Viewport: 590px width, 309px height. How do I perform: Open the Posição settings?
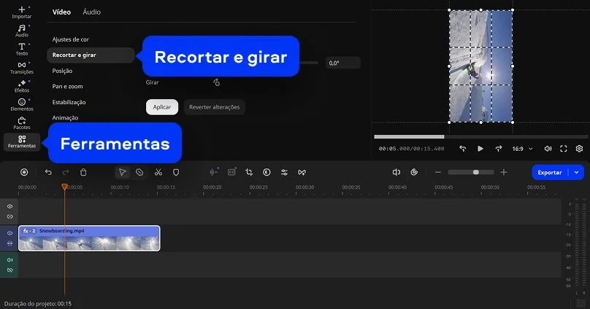pos(62,71)
